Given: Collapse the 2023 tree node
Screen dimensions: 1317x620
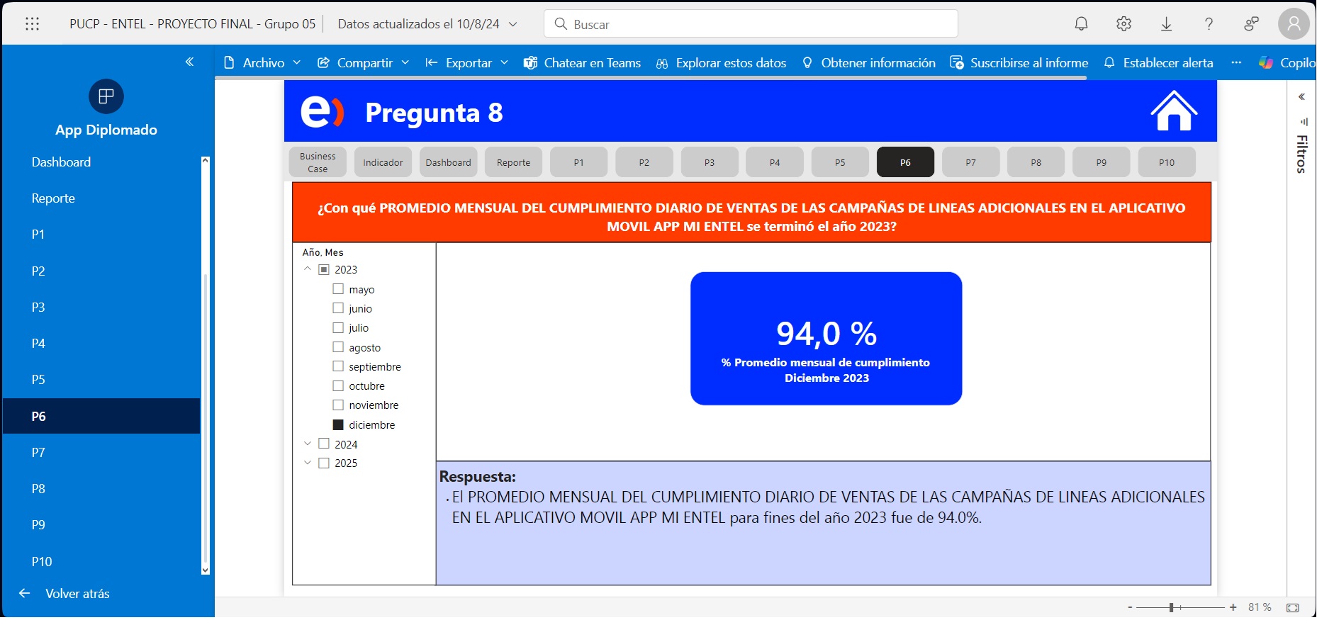Looking at the screenshot, I should point(308,269).
